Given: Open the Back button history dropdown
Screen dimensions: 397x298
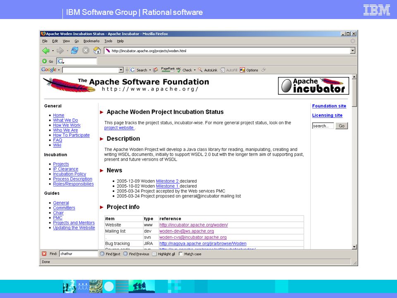Looking at the screenshot, I should (x=53, y=50).
